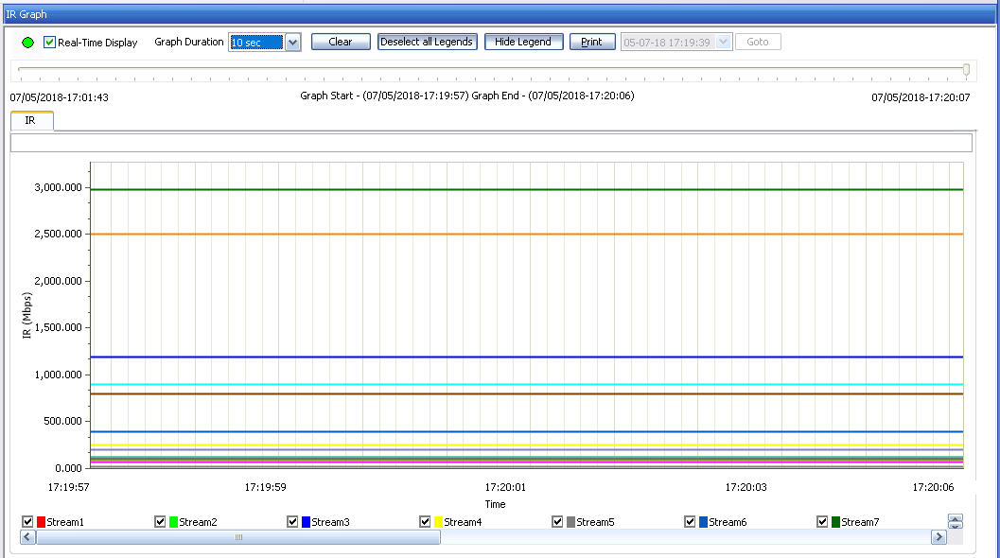Screen dimensions: 1000x558
Task: Click the legend vertical stepper arrows
Action: click(955, 522)
